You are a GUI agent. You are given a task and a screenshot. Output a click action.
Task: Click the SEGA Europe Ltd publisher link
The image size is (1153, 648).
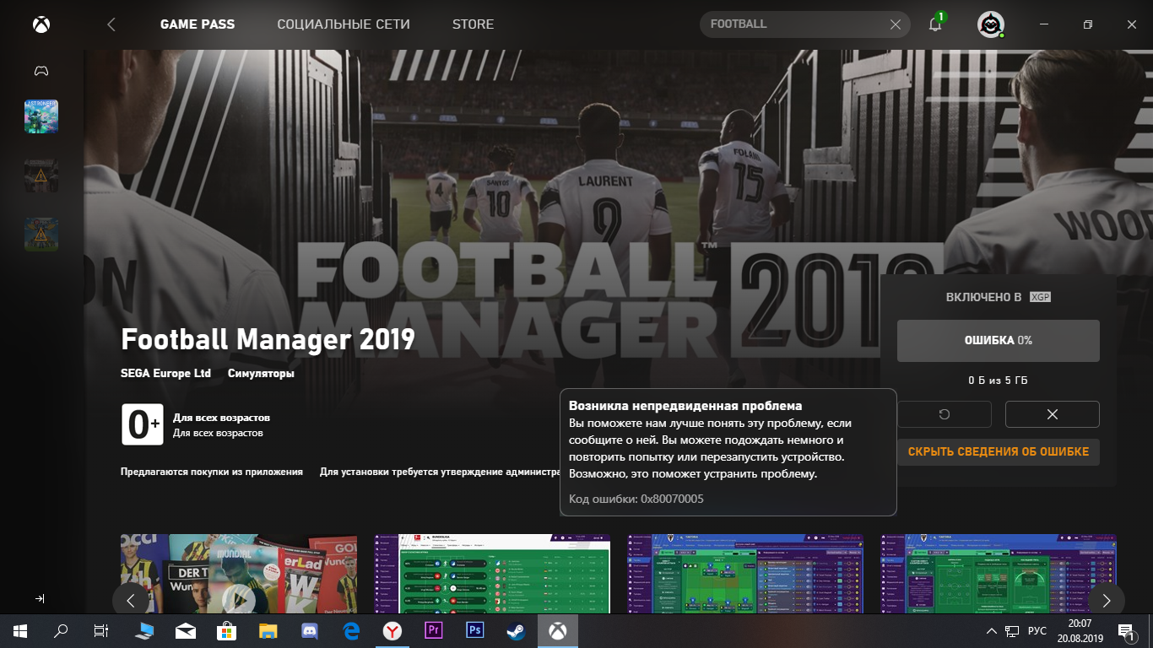tap(165, 373)
